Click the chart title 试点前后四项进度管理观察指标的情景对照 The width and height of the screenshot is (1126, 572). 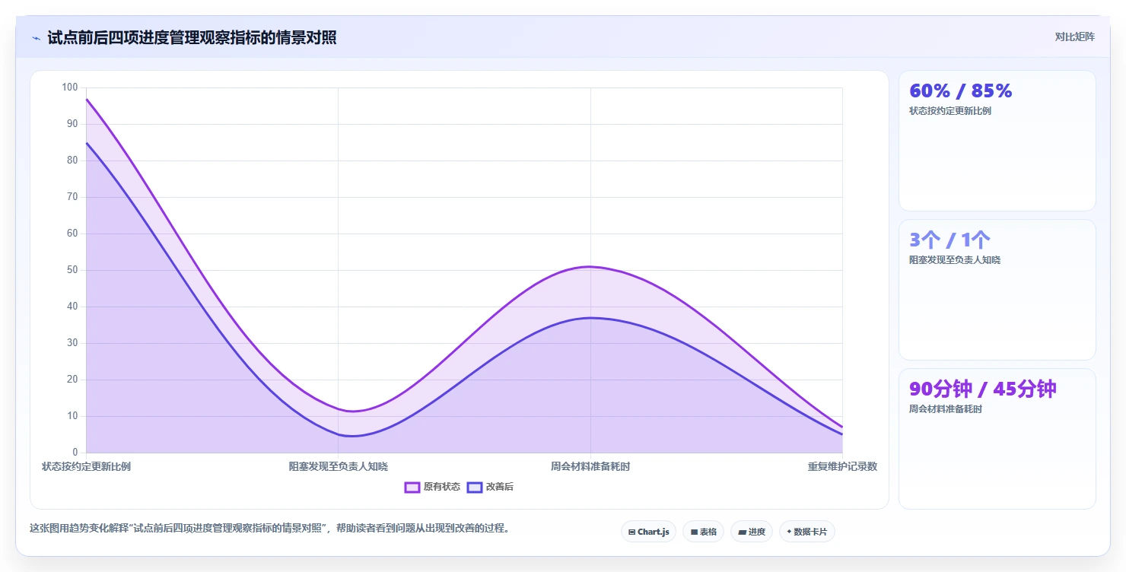[192, 38]
